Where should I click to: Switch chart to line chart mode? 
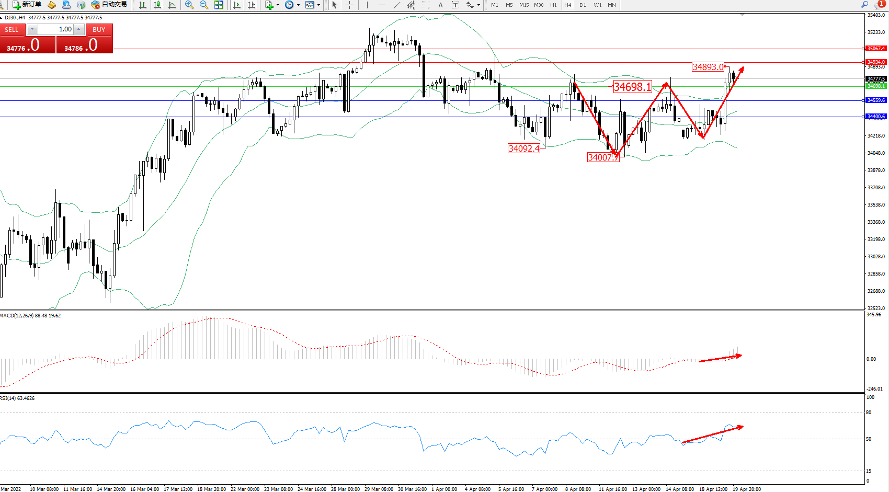tap(172, 5)
